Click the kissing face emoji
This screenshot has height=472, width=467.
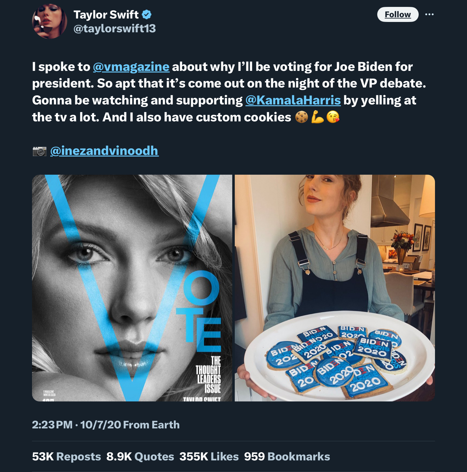tap(333, 117)
